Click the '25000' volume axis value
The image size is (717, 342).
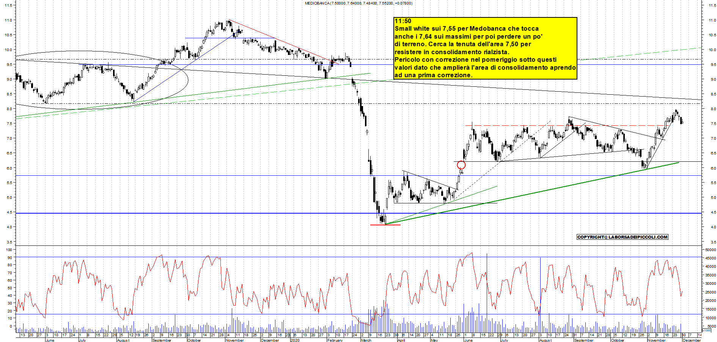coord(710,292)
